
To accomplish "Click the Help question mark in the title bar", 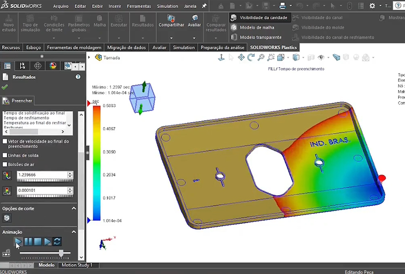I will [x=398, y=6].
